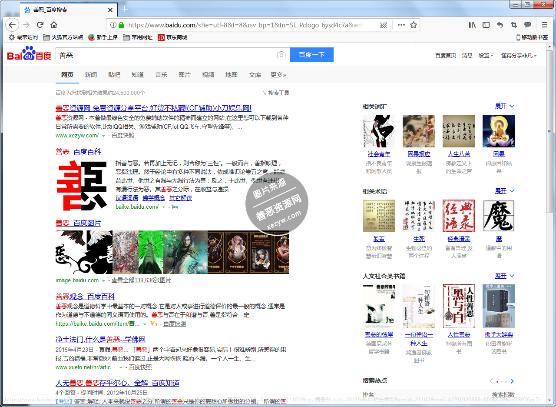Open the 善恶_百度百科 result link
Image resolution: width=556 pixels, height=407 pixels.
click(x=78, y=152)
